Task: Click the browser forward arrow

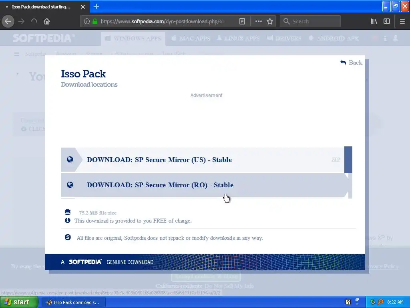Action: point(21,22)
